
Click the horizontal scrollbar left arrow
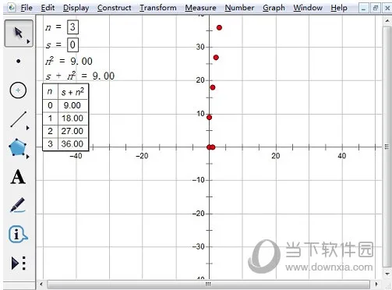41,284
